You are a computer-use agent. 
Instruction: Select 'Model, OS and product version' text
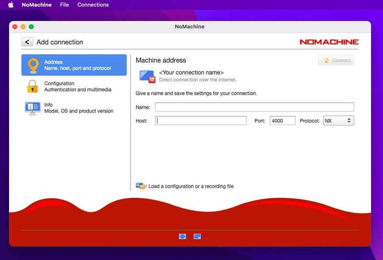coord(79,111)
